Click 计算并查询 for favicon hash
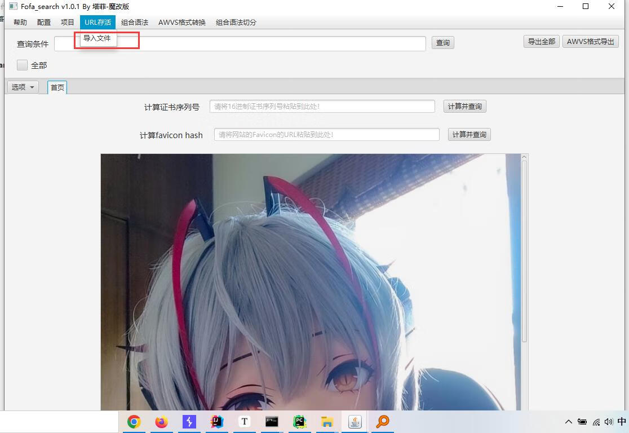Viewport: 629px width, 433px height. pyautogui.click(x=469, y=134)
